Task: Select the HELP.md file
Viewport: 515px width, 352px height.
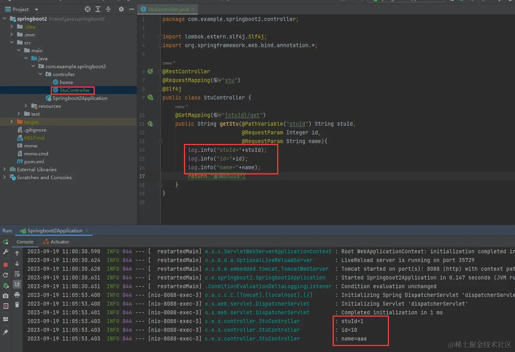Action: (31, 138)
